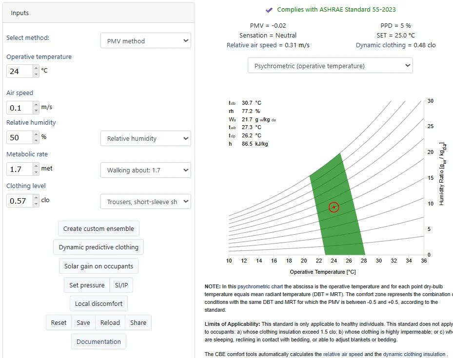Toggle SI/IP units
The width and height of the screenshot is (453, 358).
pyautogui.click(x=121, y=285)
